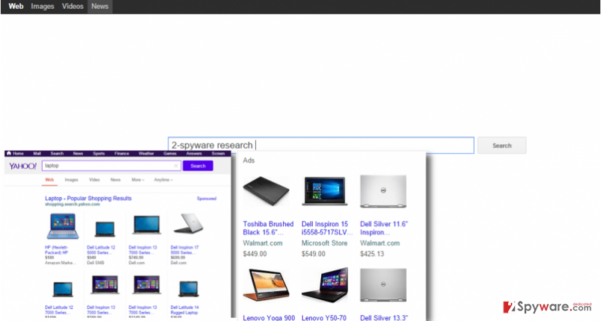Click the Lenovo Y50-70 laptop image
This screenshot has width=601, height=321.
click(325, 286)
